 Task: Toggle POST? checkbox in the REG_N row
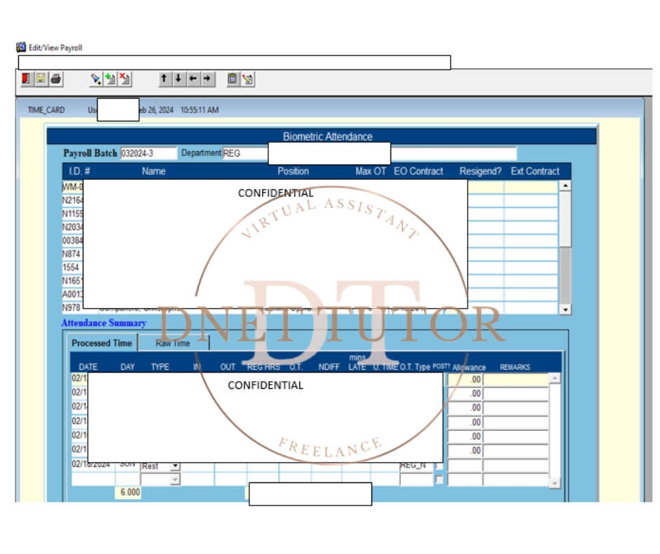coord(439,466)
